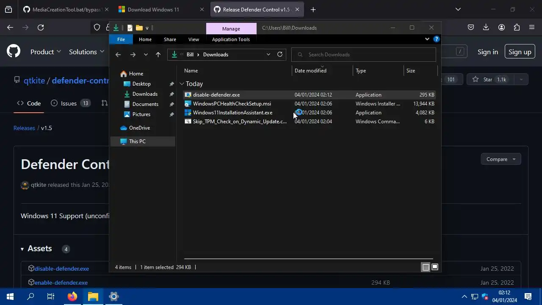Click the Properties quick access icon in Explorer

(x=130, y=28)
